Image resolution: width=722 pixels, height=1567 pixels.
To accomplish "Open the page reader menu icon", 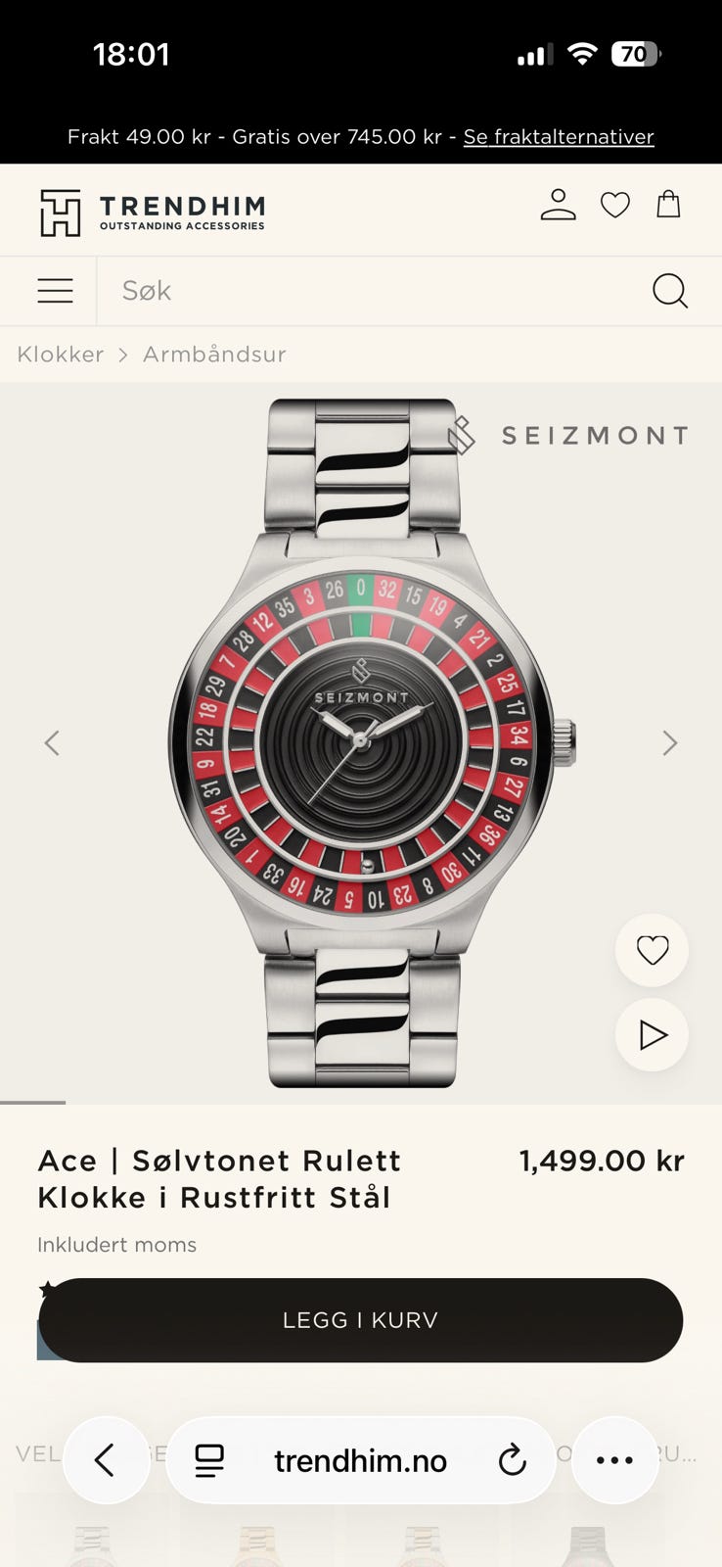I will point(209,1460).
